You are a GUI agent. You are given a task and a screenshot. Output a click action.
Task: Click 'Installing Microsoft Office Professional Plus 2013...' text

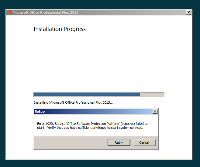click(x=73, y=102)
